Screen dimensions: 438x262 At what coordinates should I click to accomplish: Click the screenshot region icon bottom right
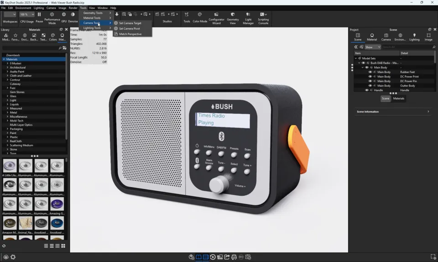pos(433,257)
